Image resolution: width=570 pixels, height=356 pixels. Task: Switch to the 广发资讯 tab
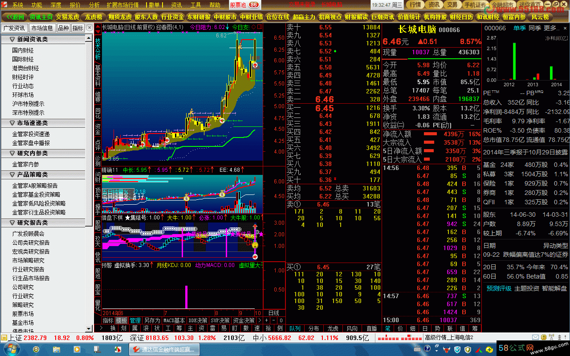pos(15,28)
